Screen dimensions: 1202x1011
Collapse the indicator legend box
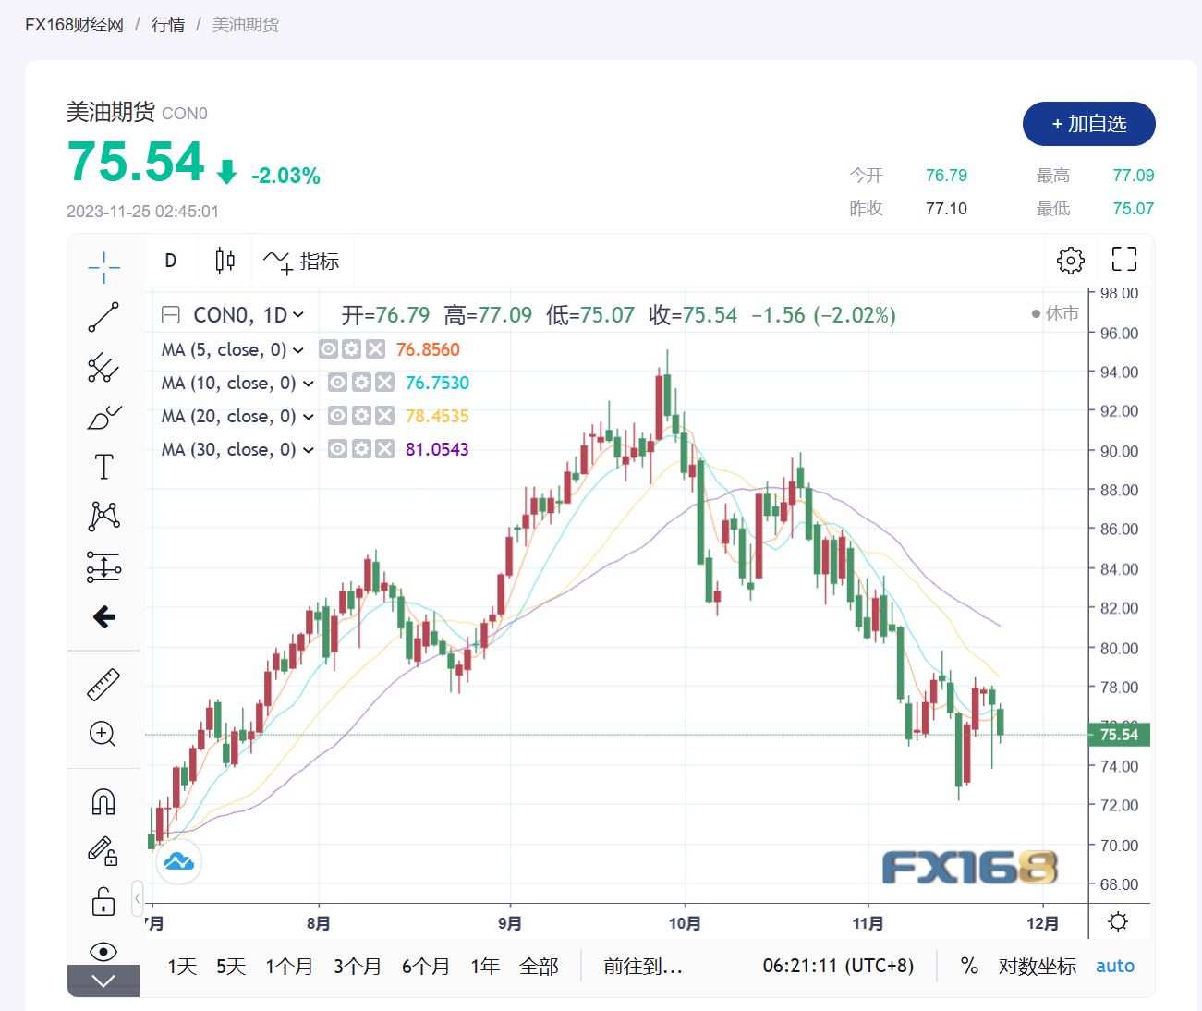[x=171, y=315]
